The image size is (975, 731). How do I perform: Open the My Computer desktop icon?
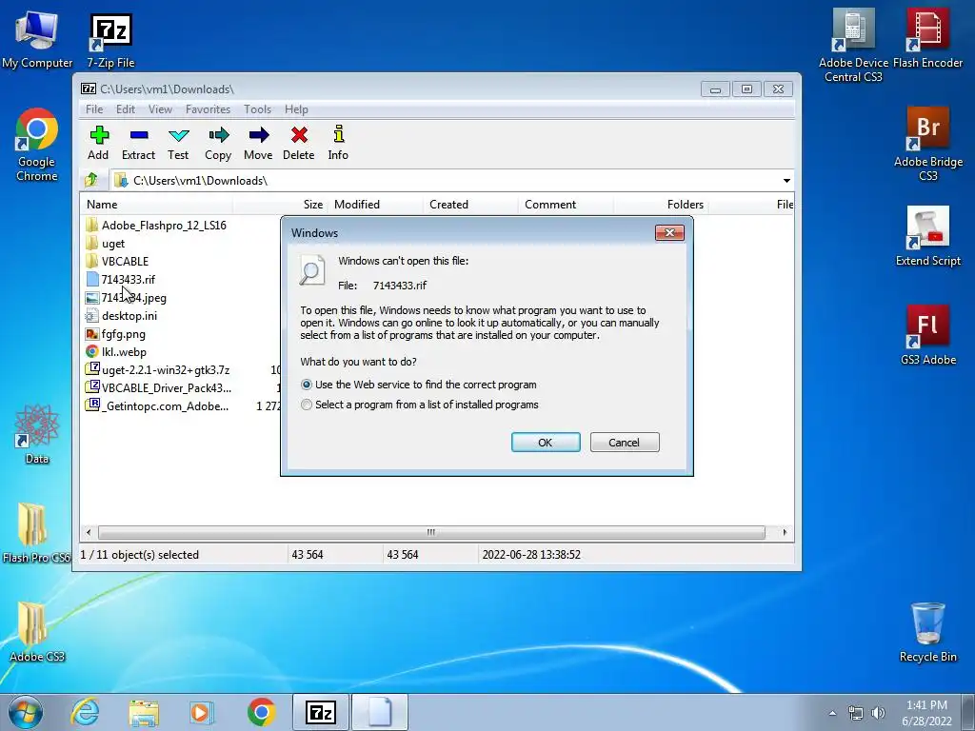pyautogui.click(x=37, y=40)
